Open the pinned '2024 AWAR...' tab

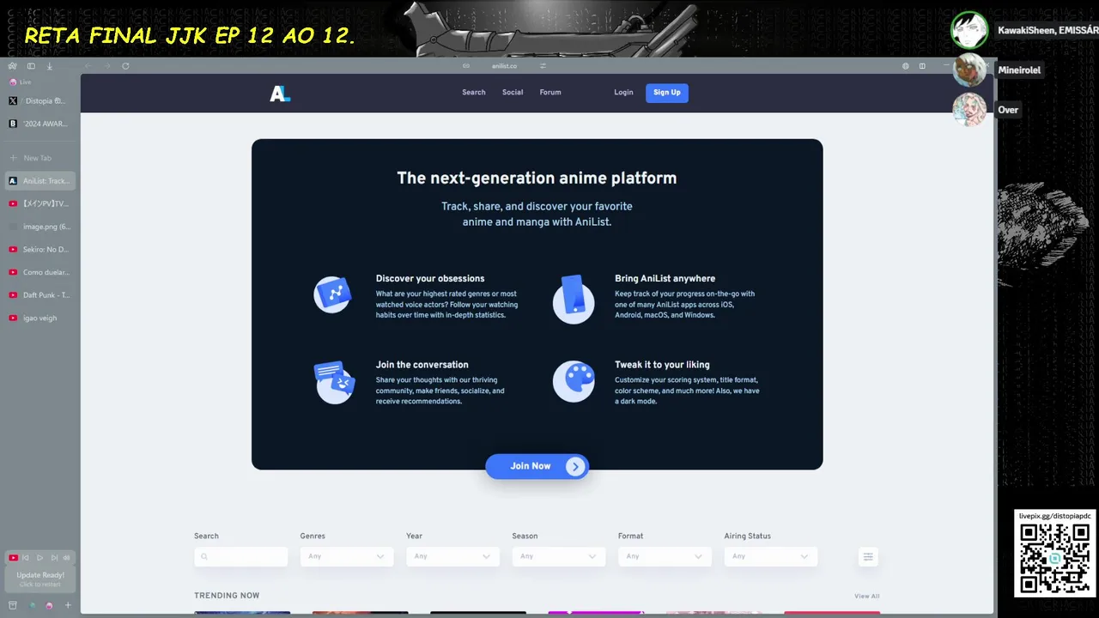tap(39, 124)
